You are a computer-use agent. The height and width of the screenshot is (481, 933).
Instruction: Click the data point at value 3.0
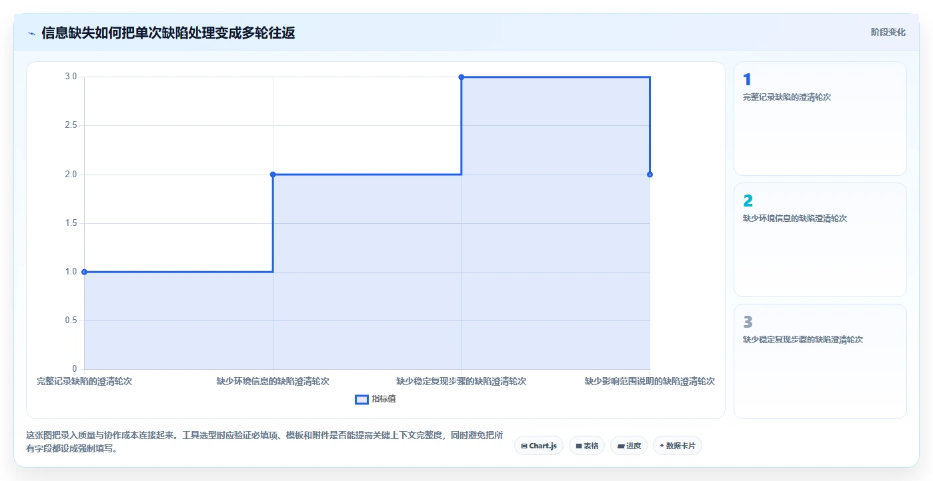click(x=461, y=77)
